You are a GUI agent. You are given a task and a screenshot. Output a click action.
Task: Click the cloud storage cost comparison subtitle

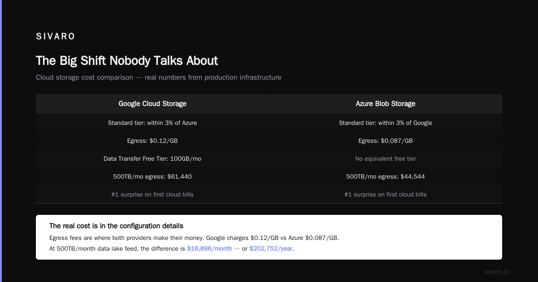pyautogui.click(x=159, y=77)
